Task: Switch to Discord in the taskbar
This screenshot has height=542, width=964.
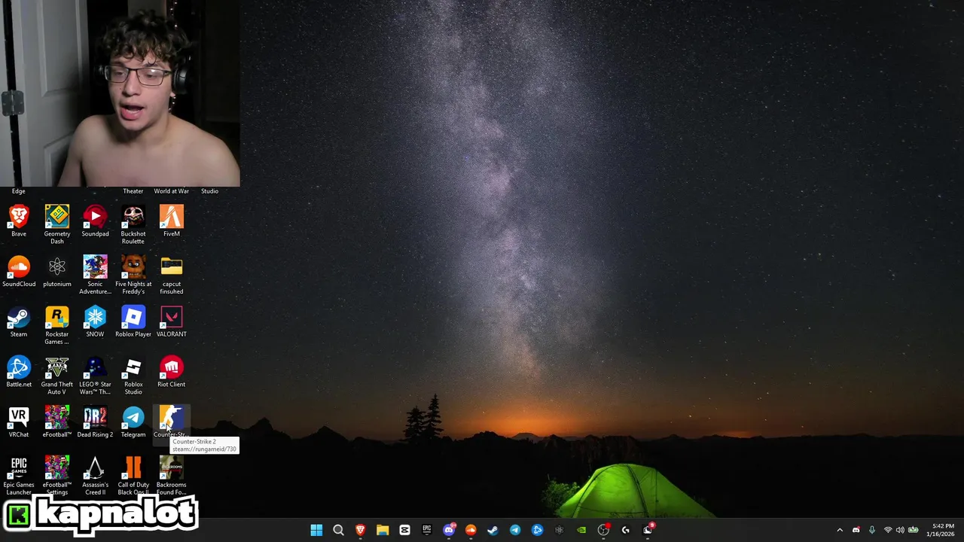Action: coord(449,530)
